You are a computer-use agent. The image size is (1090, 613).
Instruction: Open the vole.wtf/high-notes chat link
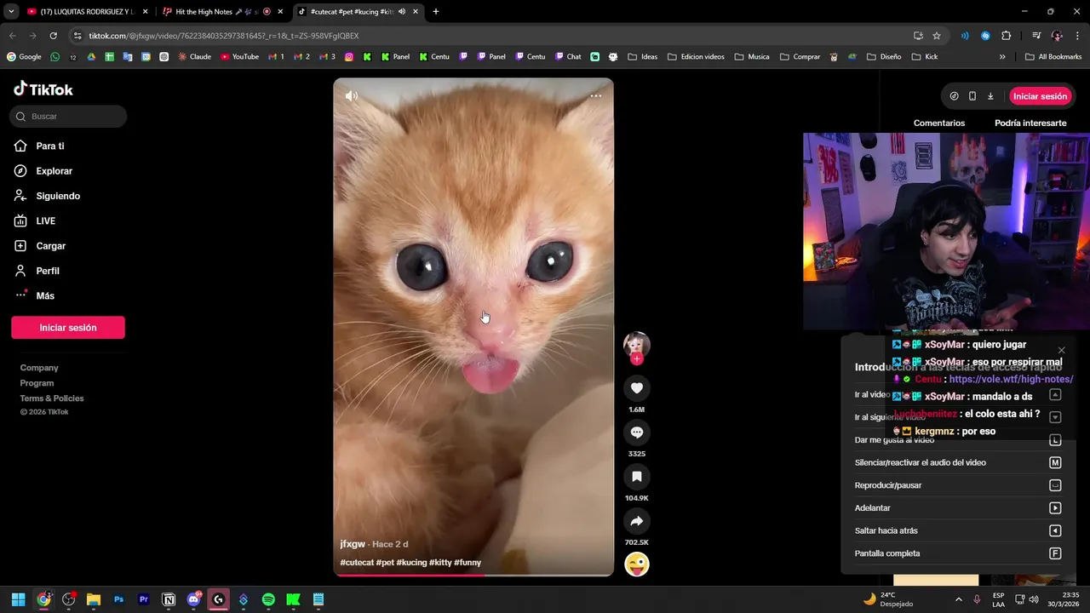pos(1011,380)
